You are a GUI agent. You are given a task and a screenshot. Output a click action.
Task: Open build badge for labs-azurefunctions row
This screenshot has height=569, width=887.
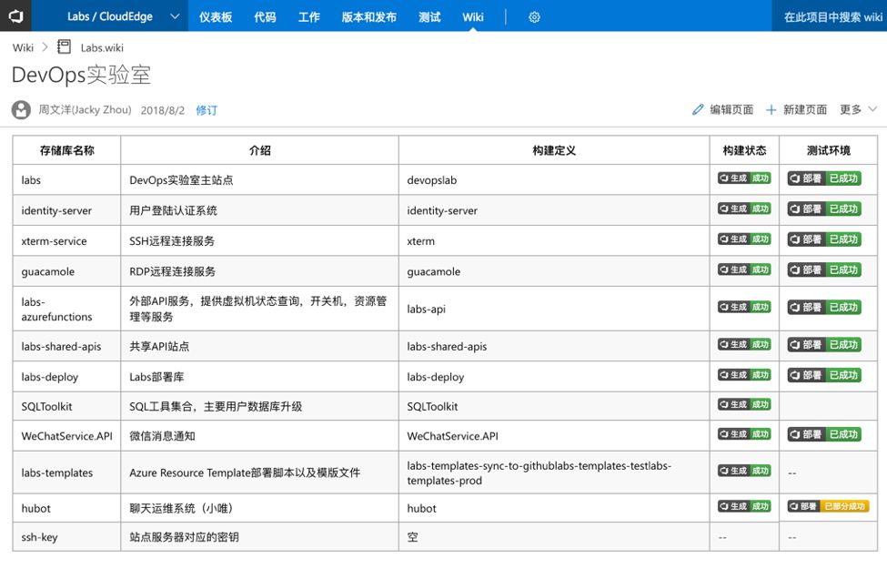click(x=744, y=308)
